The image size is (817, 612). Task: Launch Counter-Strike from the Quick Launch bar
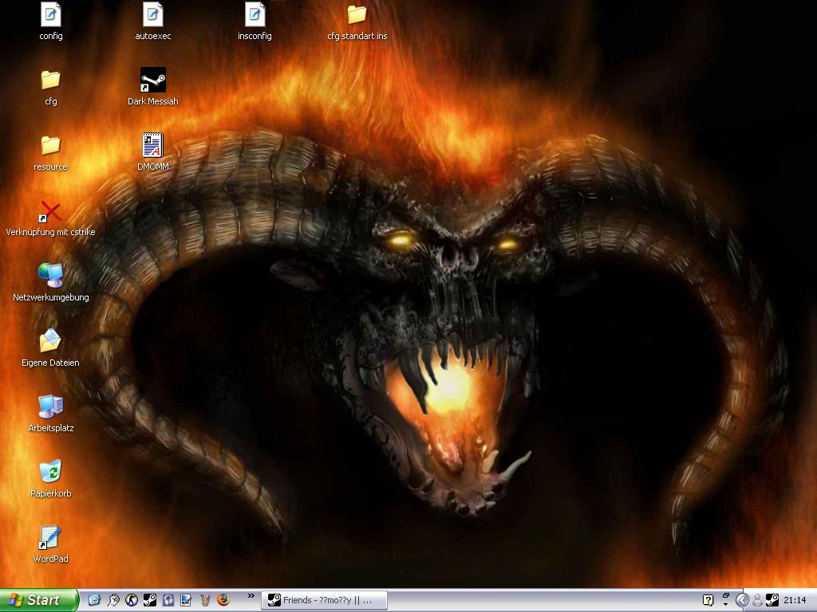point(132,600)
